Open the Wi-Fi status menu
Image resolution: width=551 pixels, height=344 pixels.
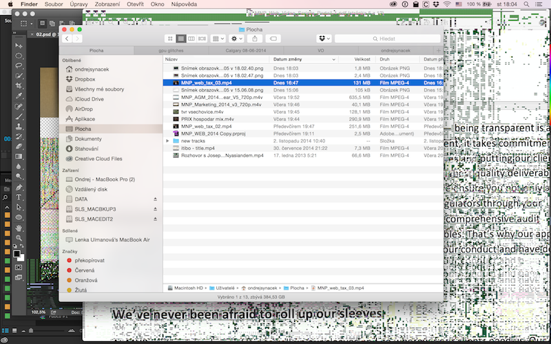pyautogui.click(x=446, y=4)
